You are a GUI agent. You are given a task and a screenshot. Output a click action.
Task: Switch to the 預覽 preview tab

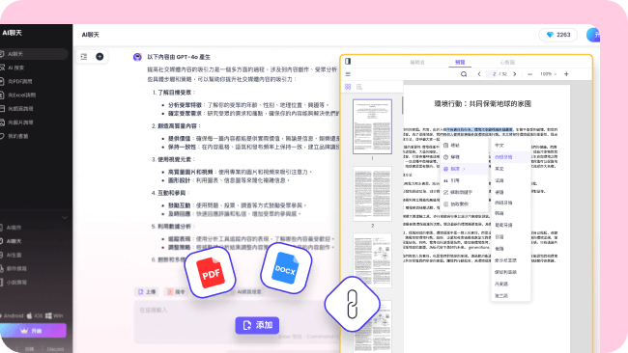click(460, 63)
